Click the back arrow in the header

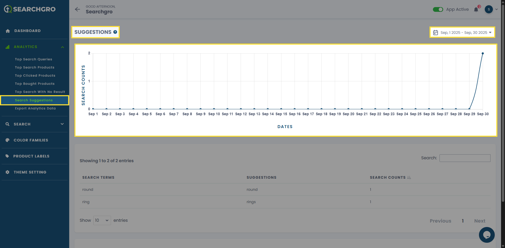tap(77, 9)
